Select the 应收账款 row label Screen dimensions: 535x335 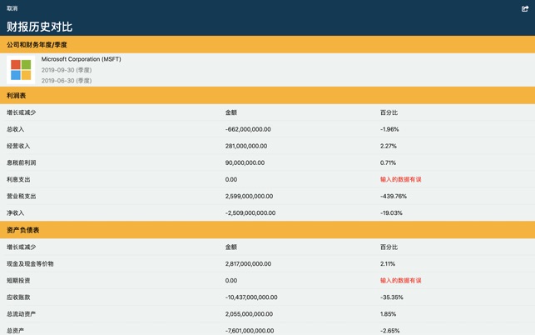pos(18,297)
